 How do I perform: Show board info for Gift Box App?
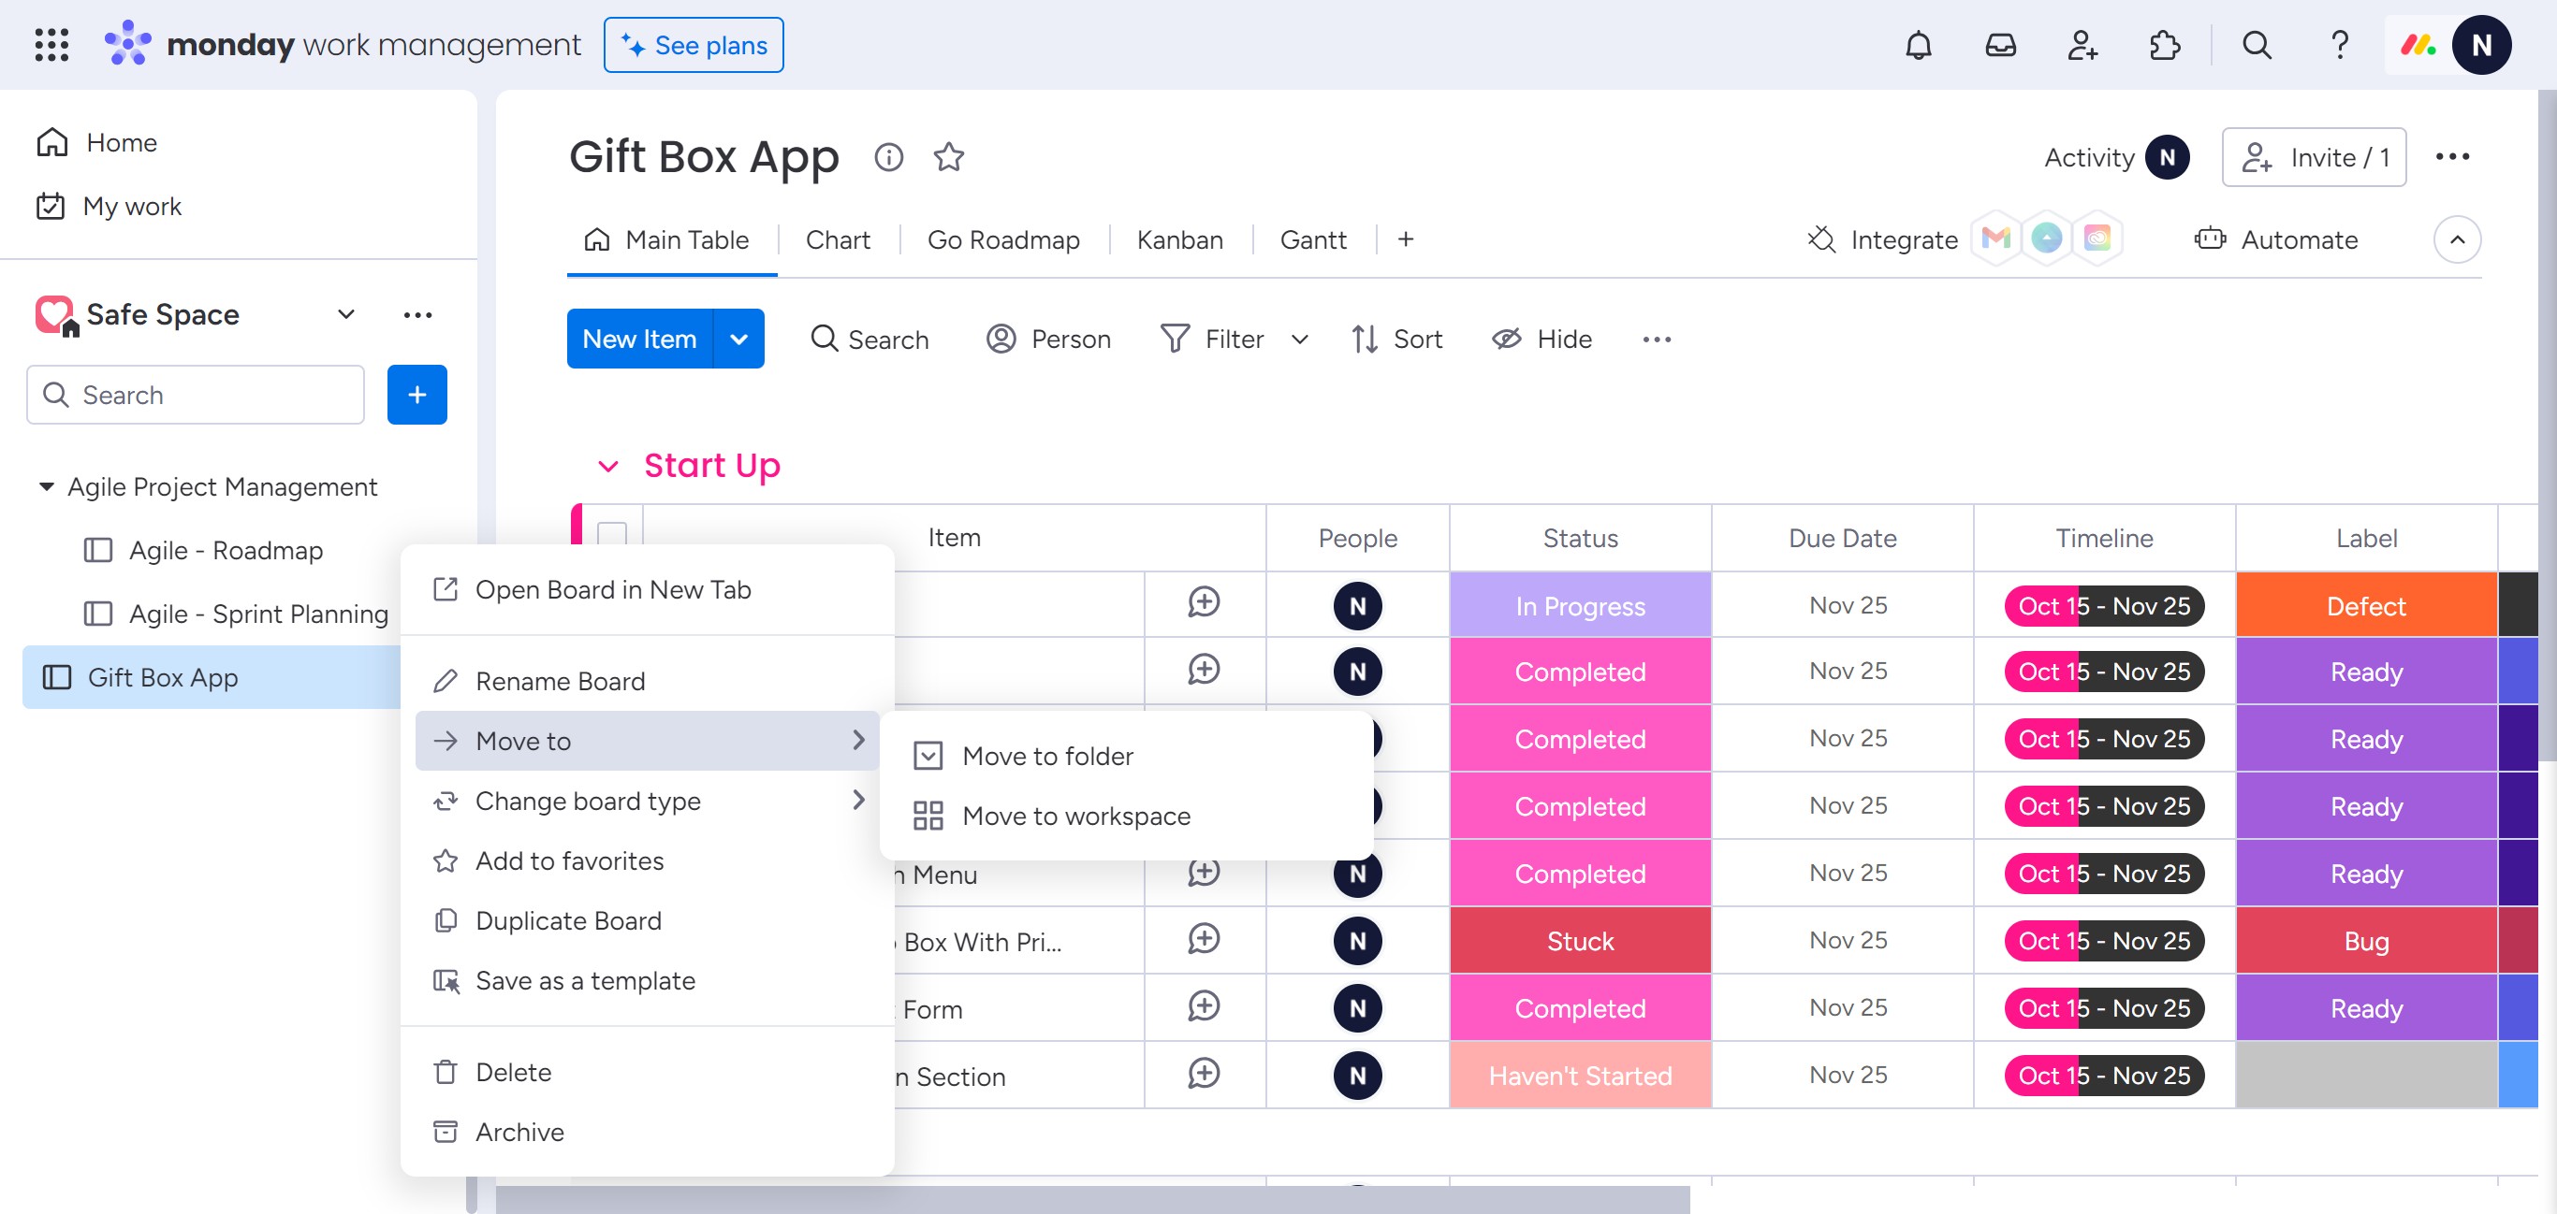[x=888, y=157]
